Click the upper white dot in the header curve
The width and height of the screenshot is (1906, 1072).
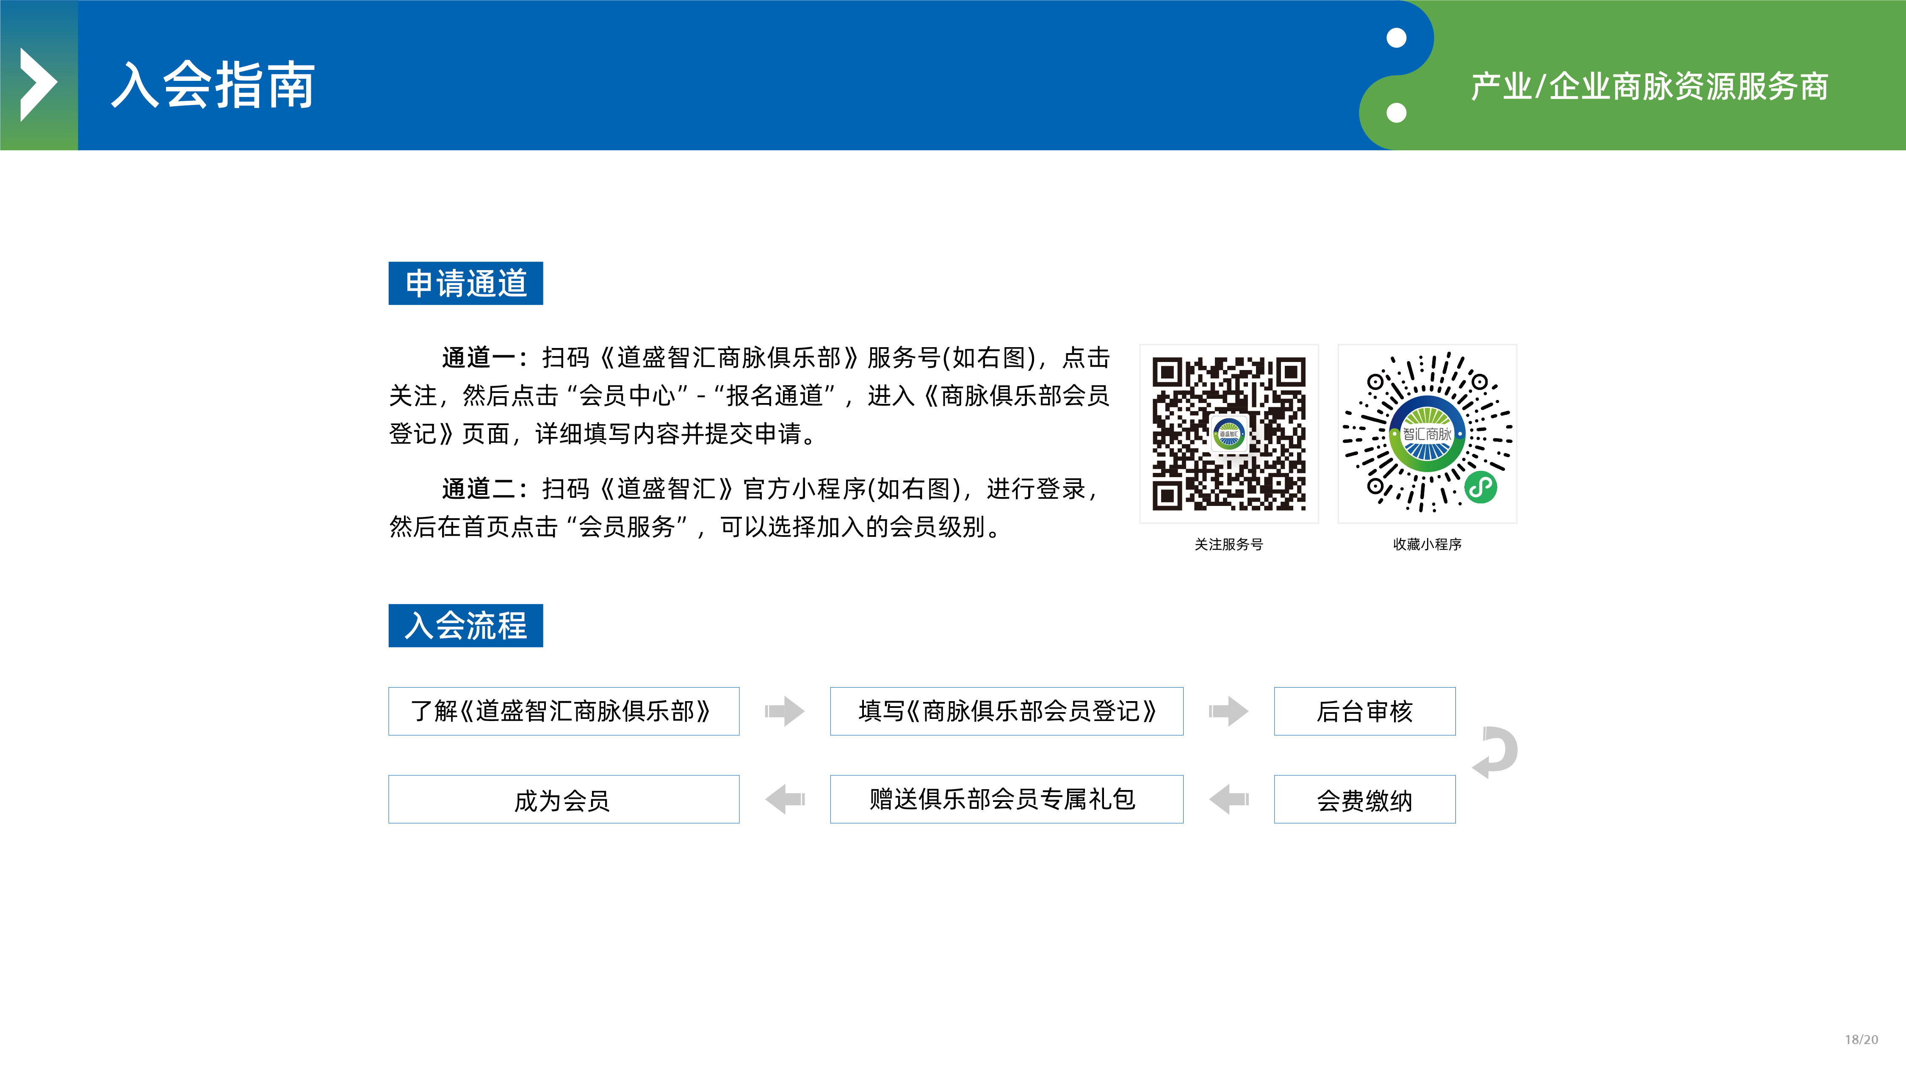(x=1396, y=38)
